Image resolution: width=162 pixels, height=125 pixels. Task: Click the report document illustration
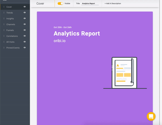click(125, 73)
